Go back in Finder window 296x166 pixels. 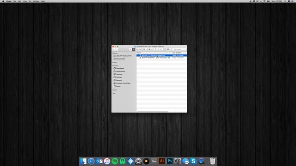click(x=114, y=49)
